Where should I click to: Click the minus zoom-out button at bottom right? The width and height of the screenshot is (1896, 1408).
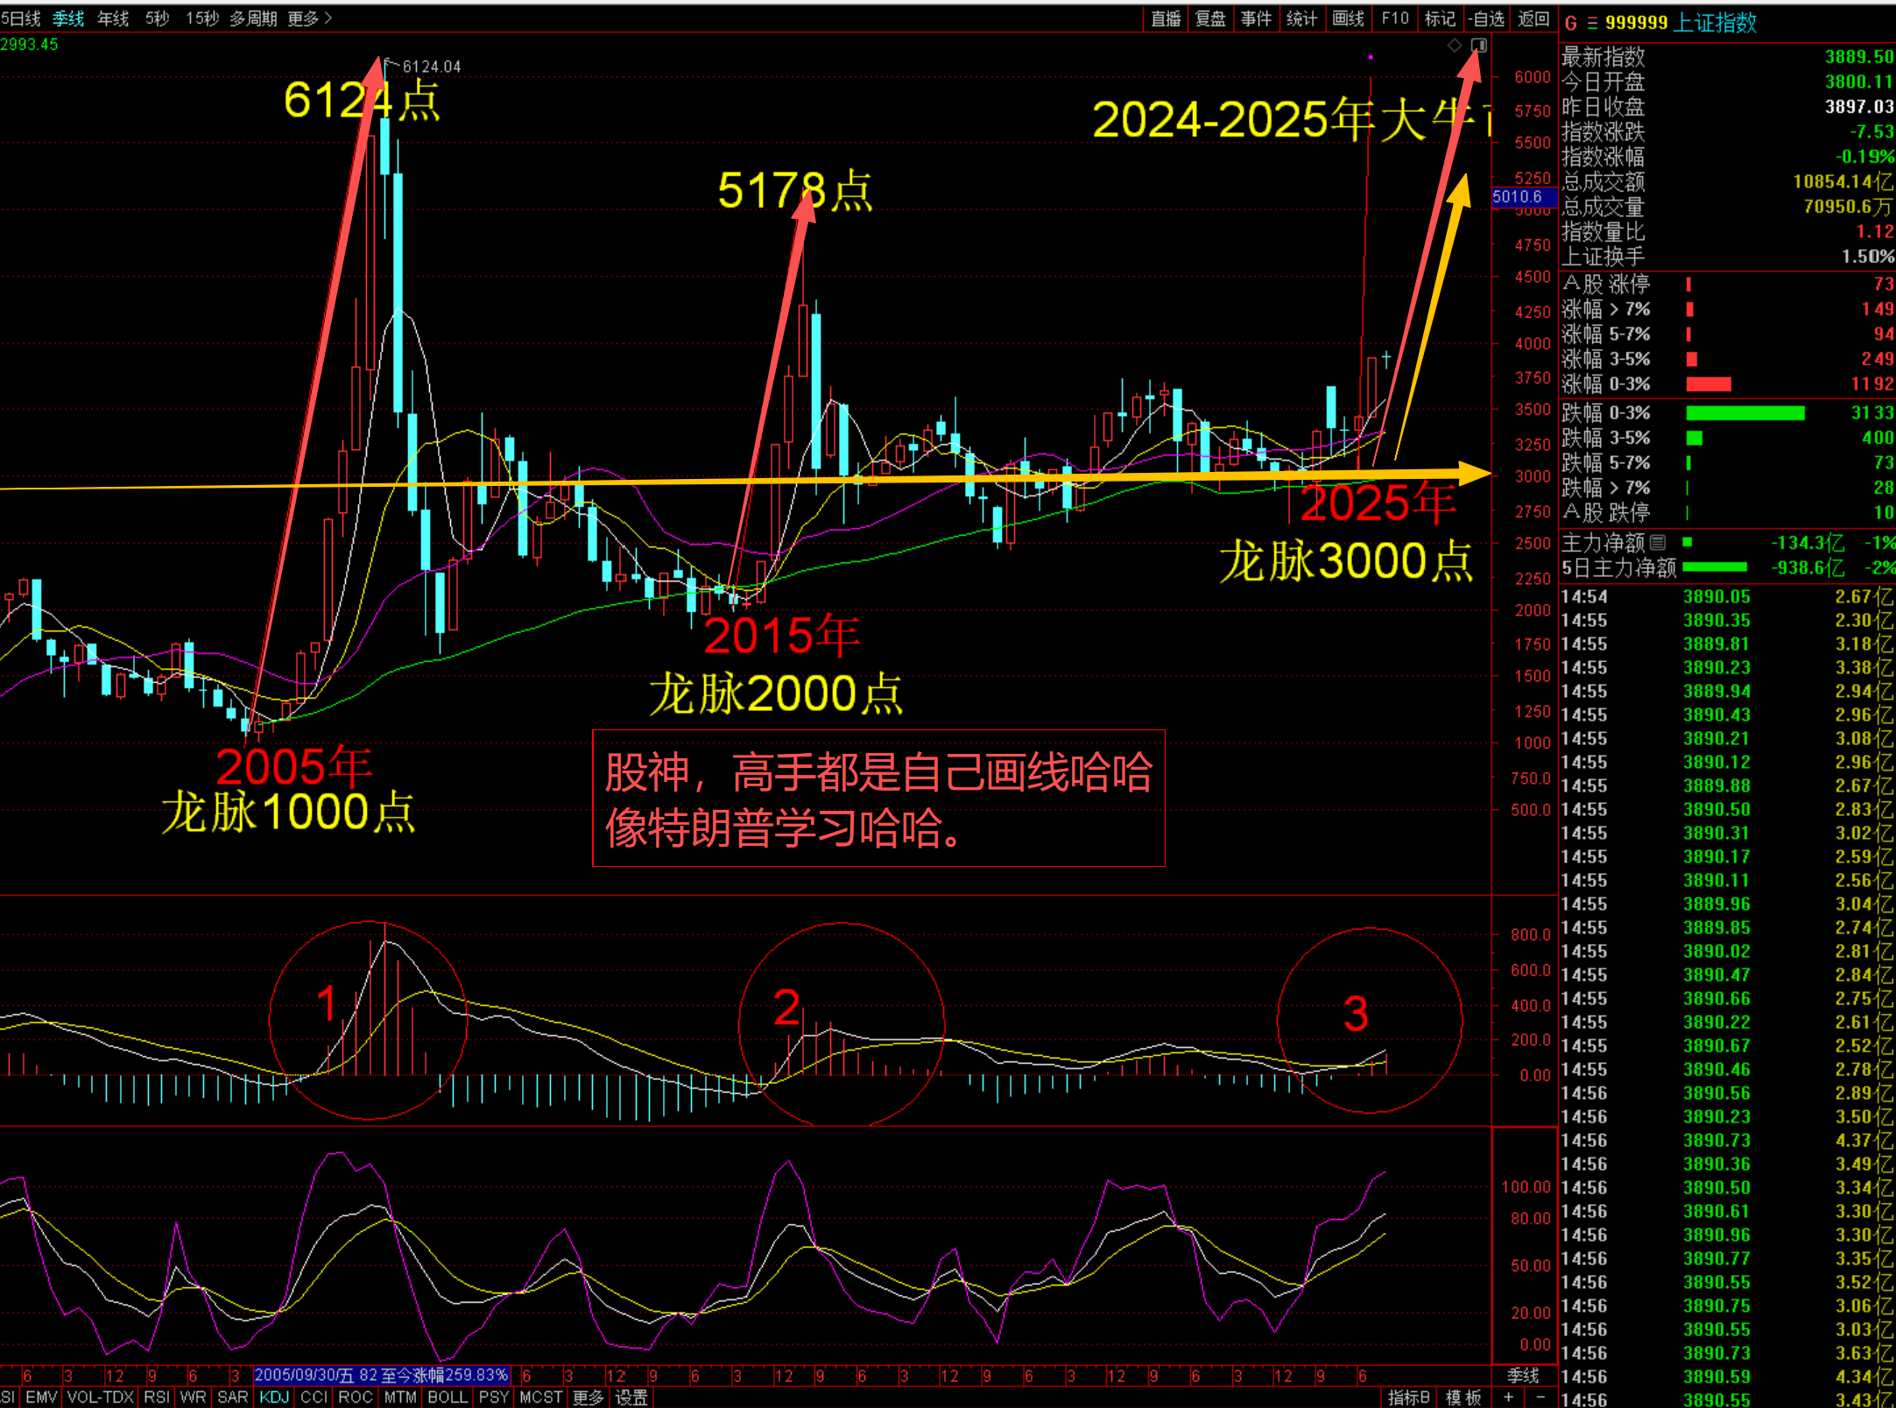(x=1540, y=1397)
